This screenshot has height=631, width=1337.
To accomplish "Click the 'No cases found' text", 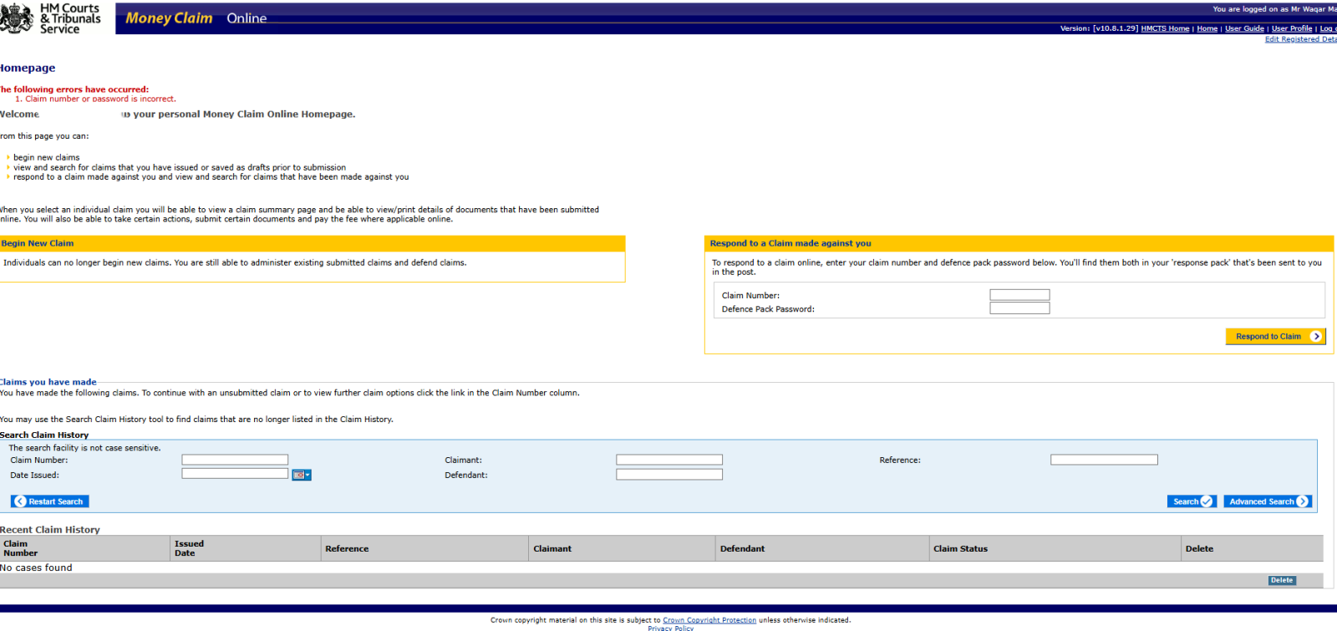I will click(x=36, y=567).
